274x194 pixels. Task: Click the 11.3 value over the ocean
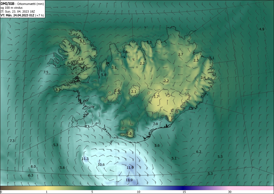85,159
